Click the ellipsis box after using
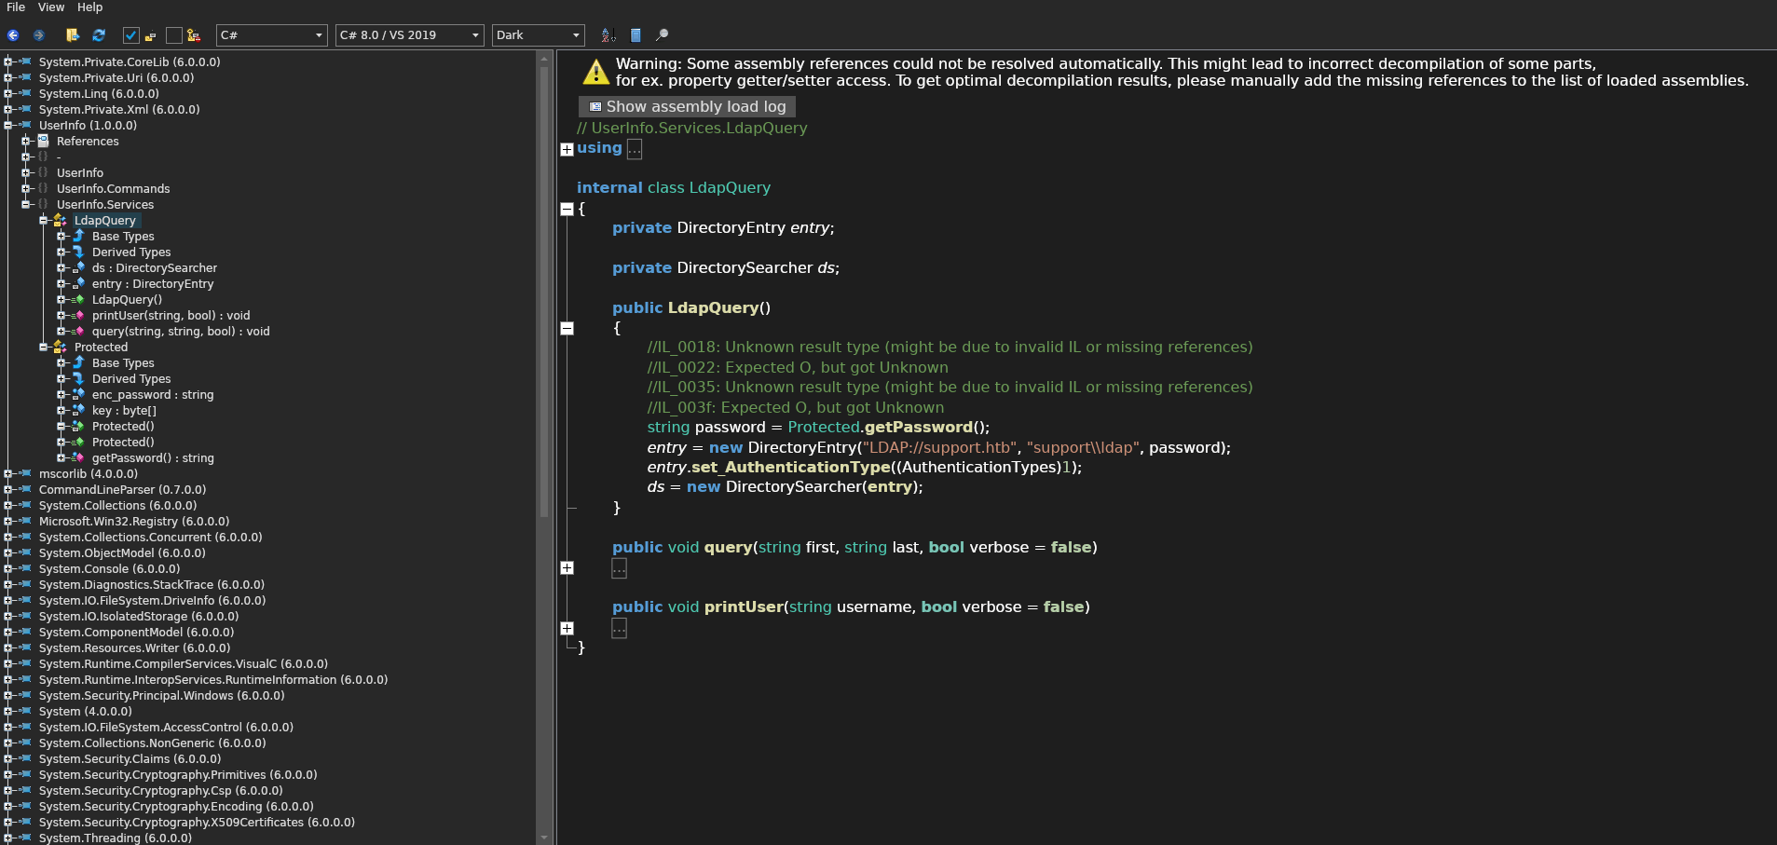Image resolution: width=1777 pixels, height=845 pixels. tap(635, 149)
